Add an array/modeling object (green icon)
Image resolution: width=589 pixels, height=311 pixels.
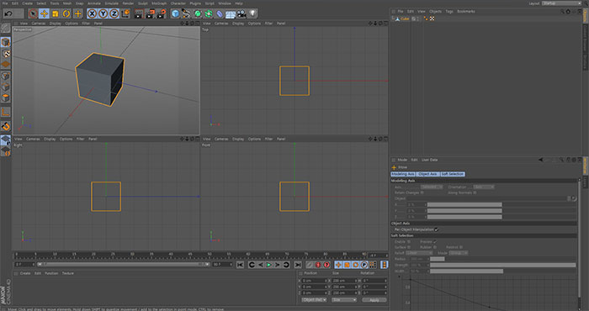(x=209, y=14)
